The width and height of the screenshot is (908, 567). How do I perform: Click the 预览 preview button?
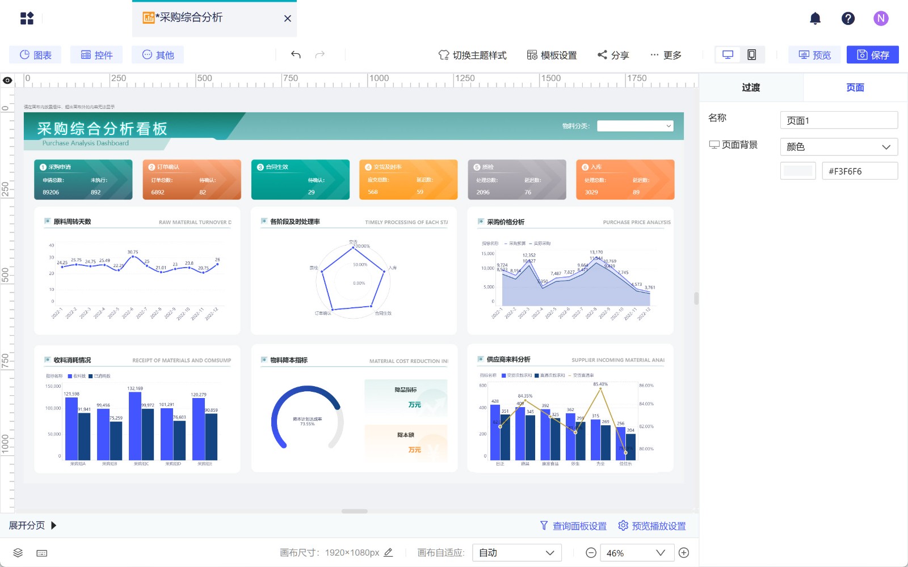[814, 55]
